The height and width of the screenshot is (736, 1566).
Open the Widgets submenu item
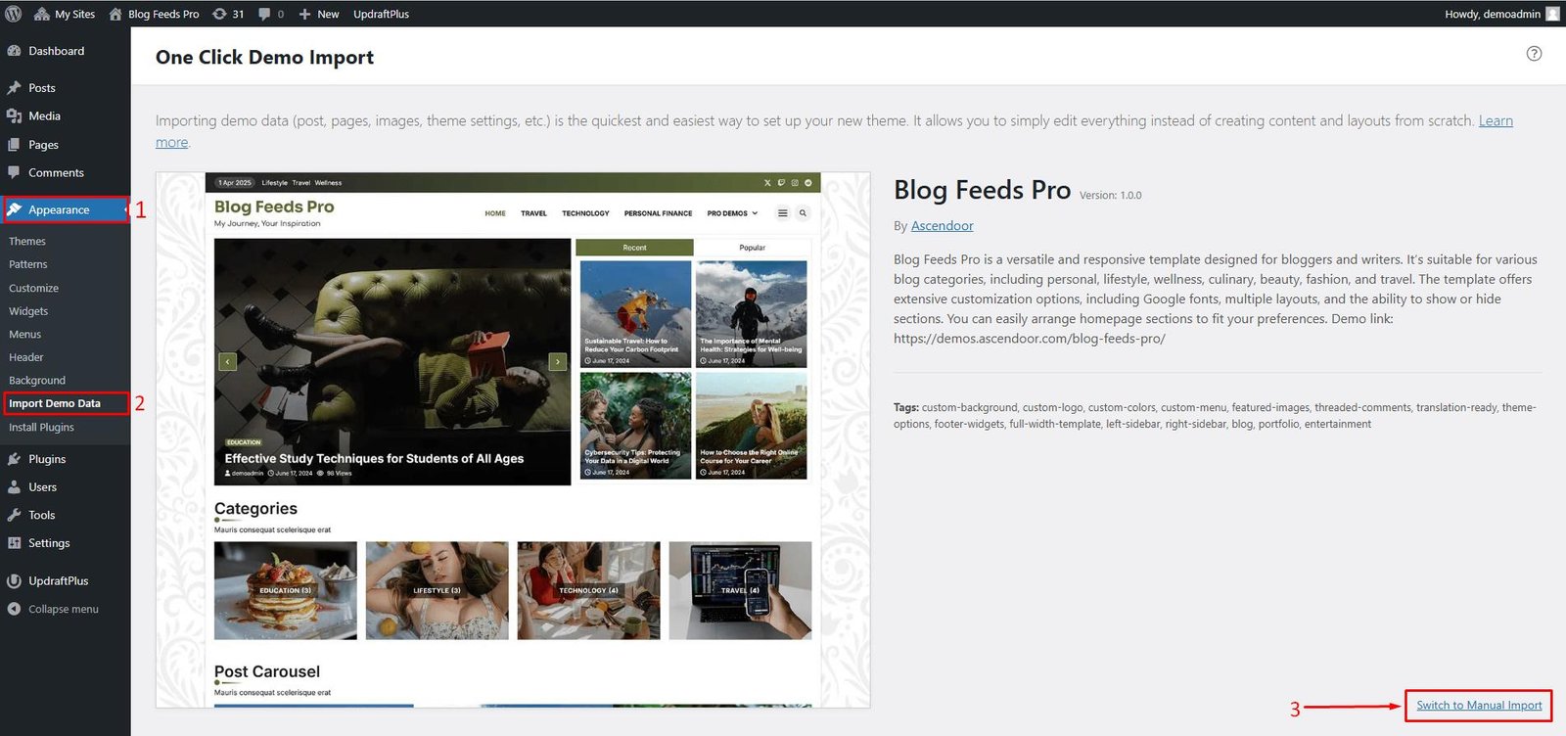pyautogui.click(x=28, y=311)
